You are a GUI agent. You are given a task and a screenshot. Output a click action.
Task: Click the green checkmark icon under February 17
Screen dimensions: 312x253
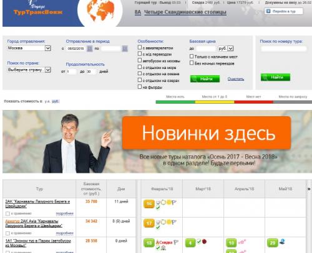pyautogui.click(x=158, y=228)
